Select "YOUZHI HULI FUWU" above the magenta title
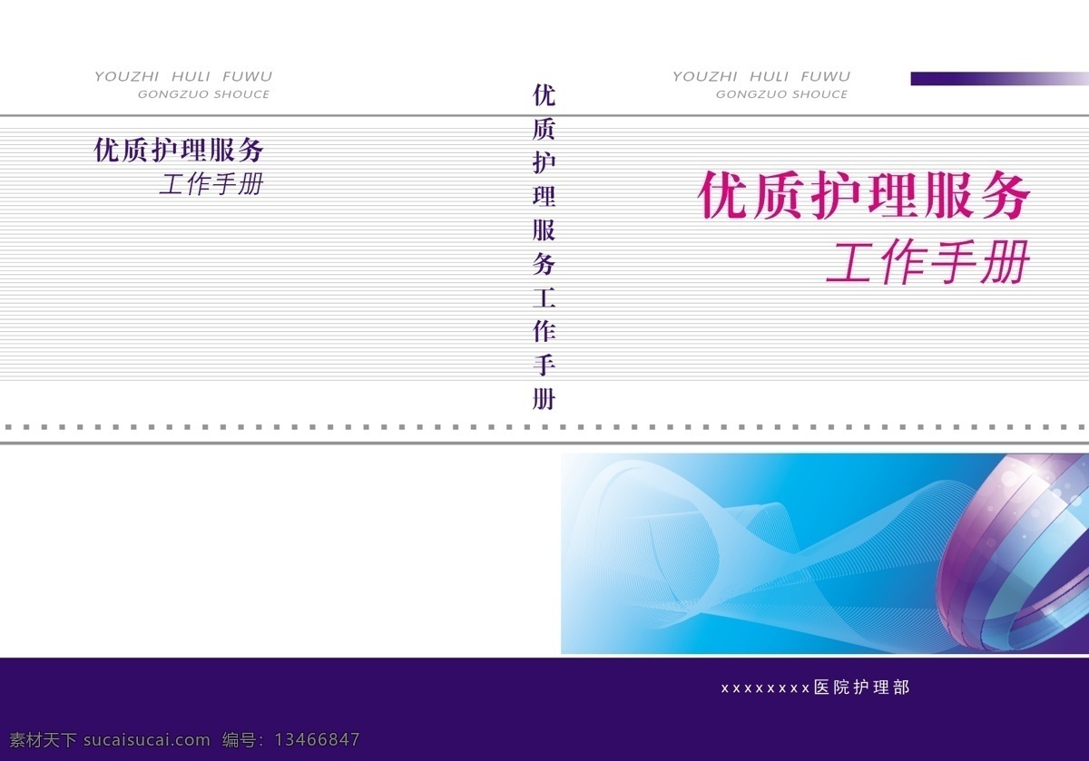This screenshot has height=761, width=1089. (761, 76)
